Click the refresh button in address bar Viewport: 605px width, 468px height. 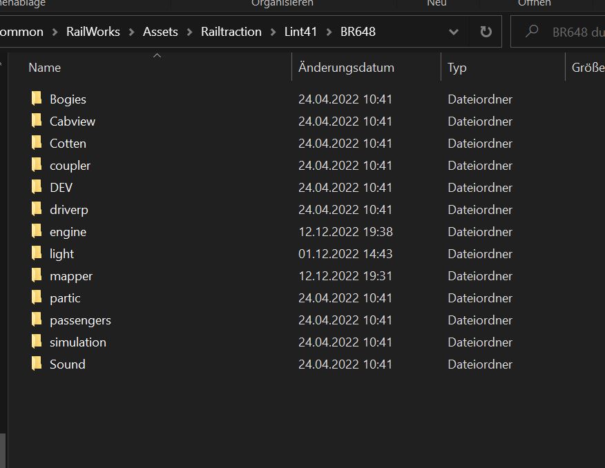[x=486, y=32]
